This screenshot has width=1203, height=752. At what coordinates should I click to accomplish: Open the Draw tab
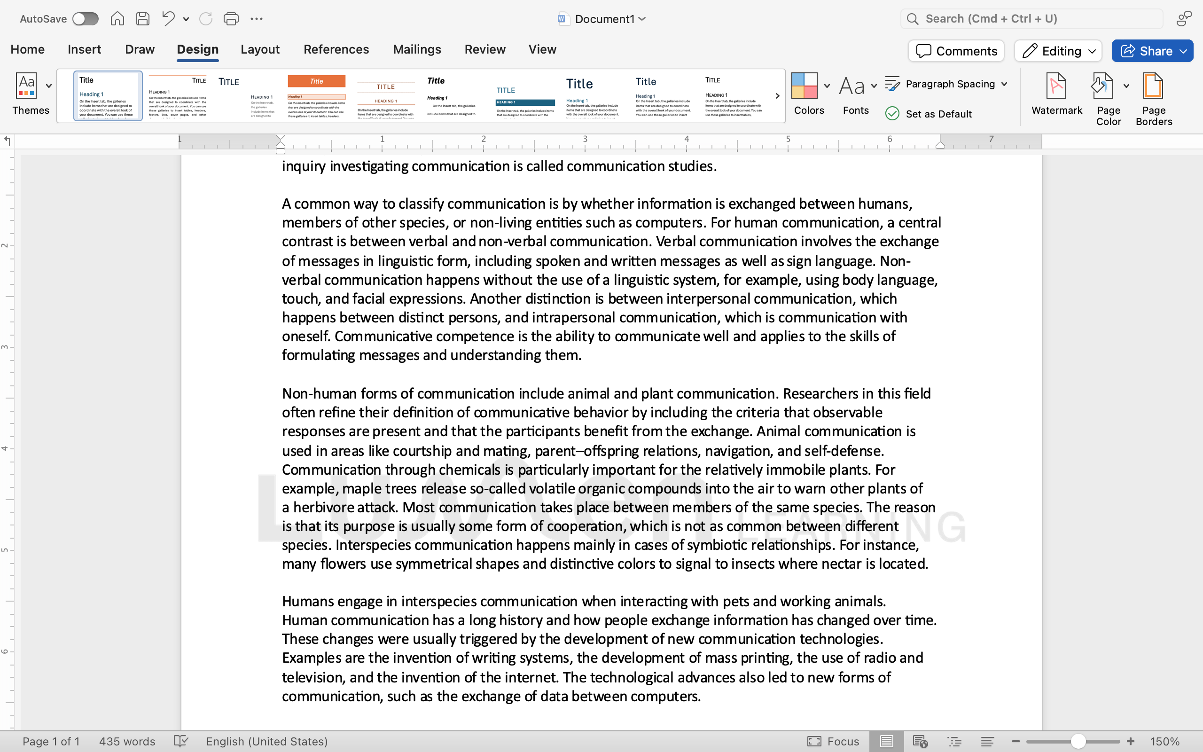(x=140, y=49)
